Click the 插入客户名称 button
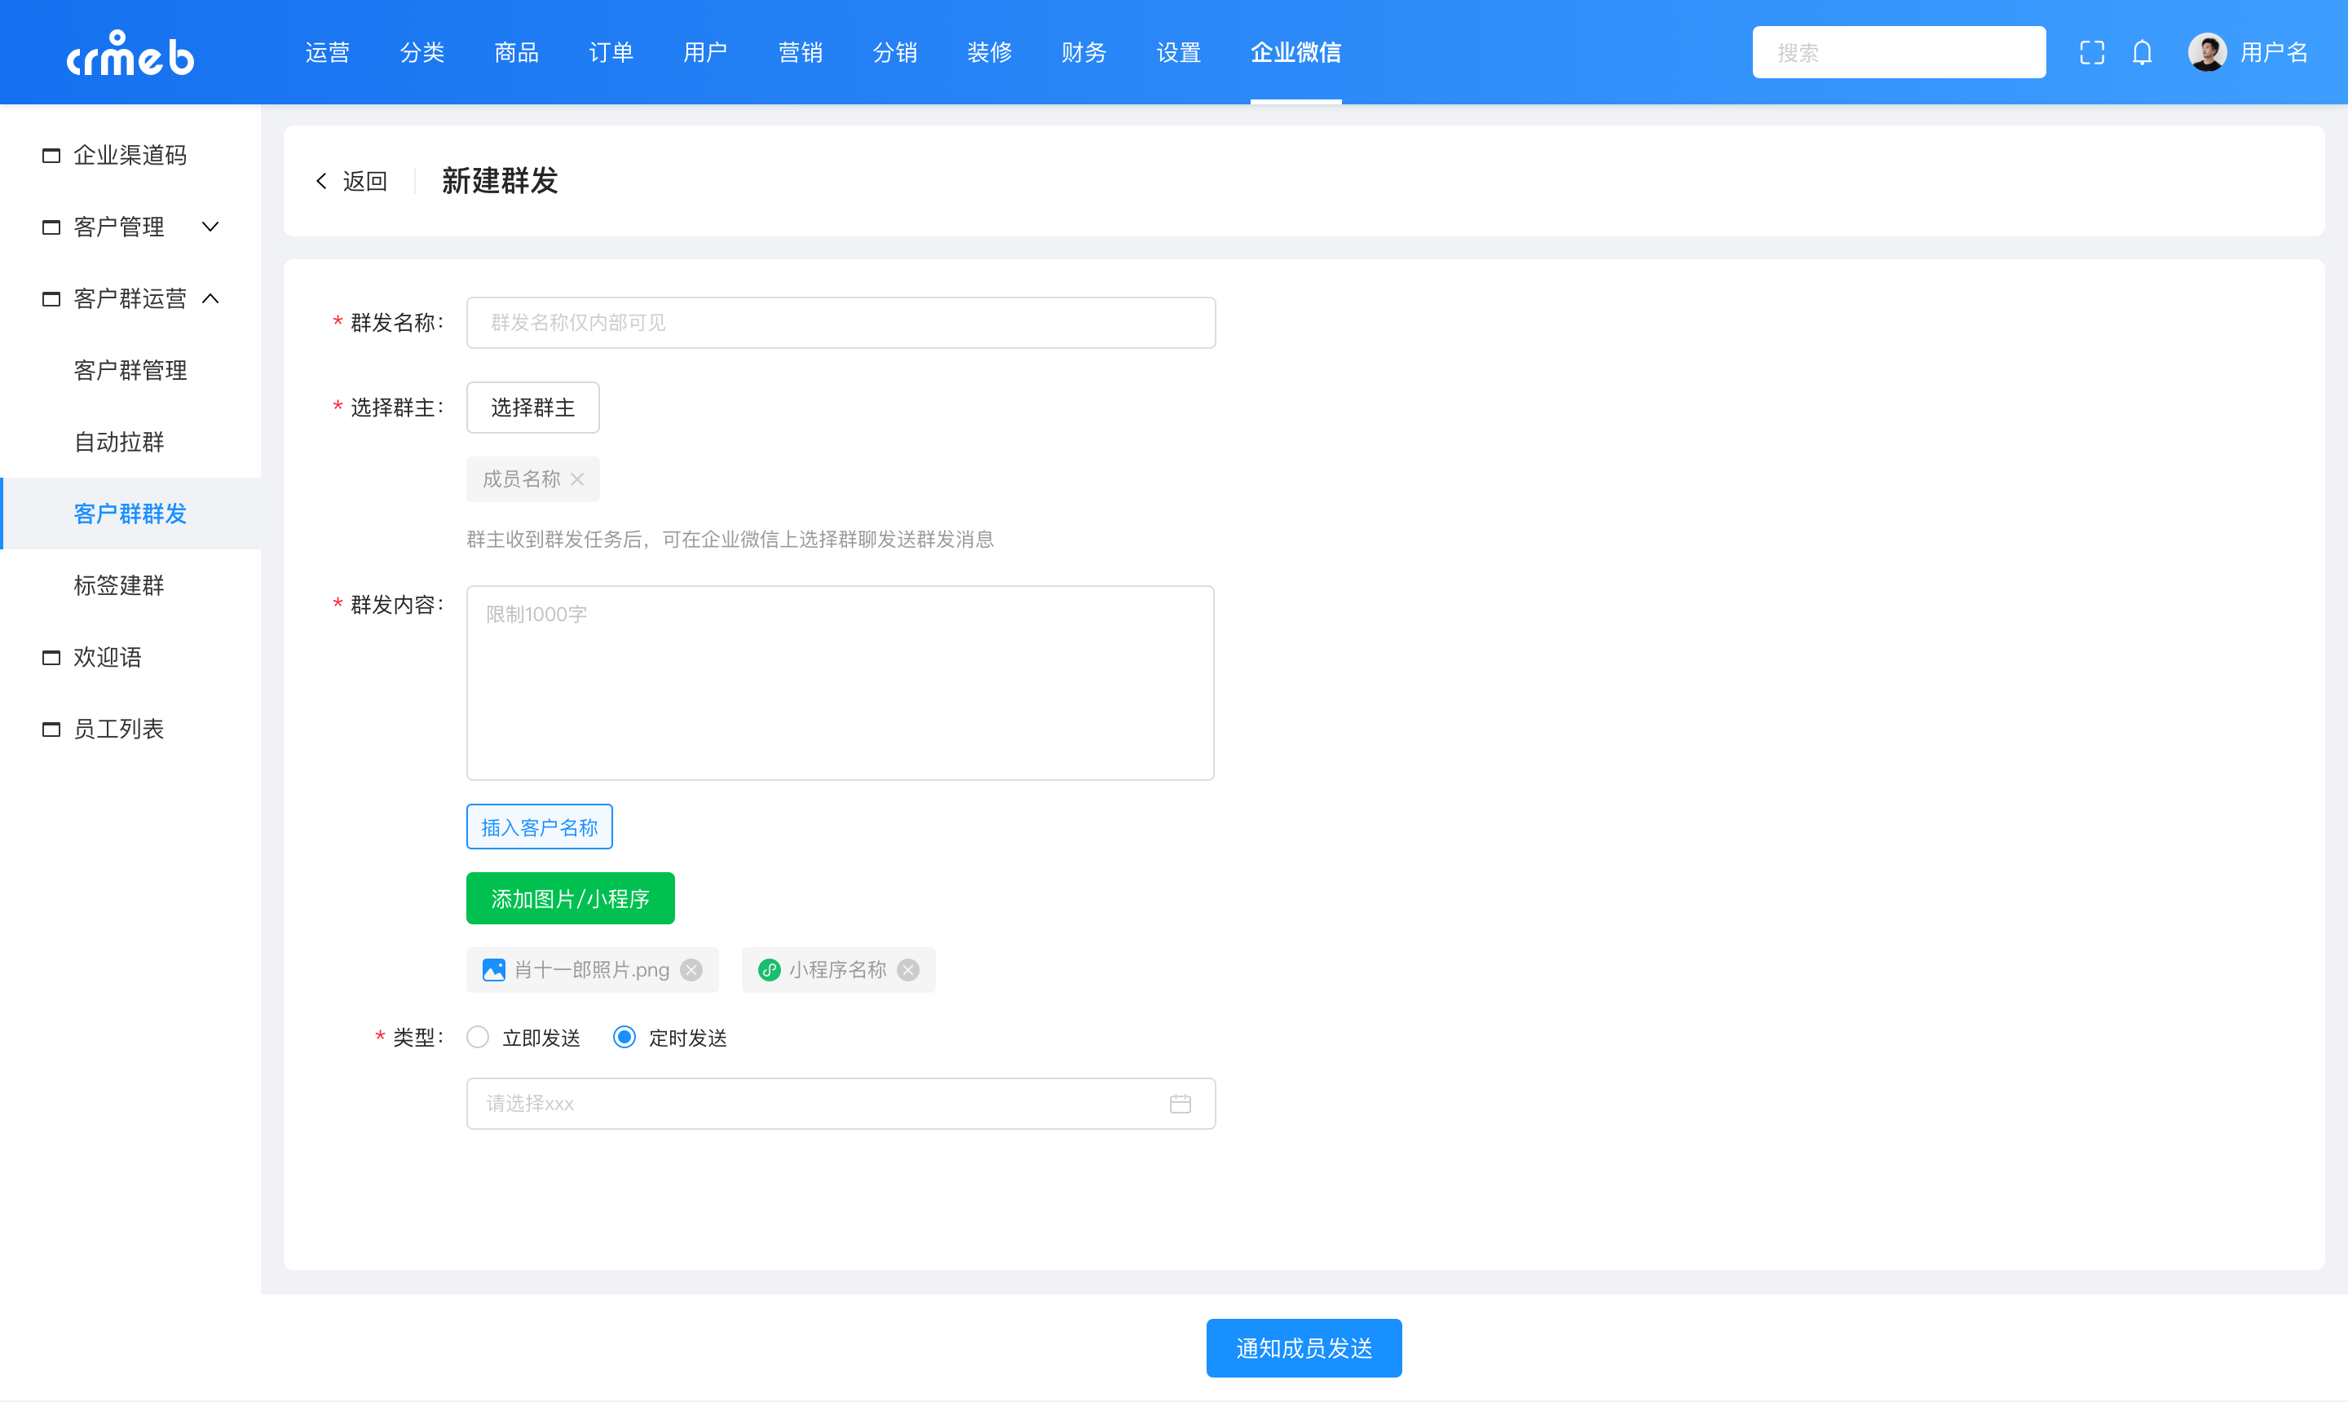This screenshot has width=2348, height=1402. [539, 827]
